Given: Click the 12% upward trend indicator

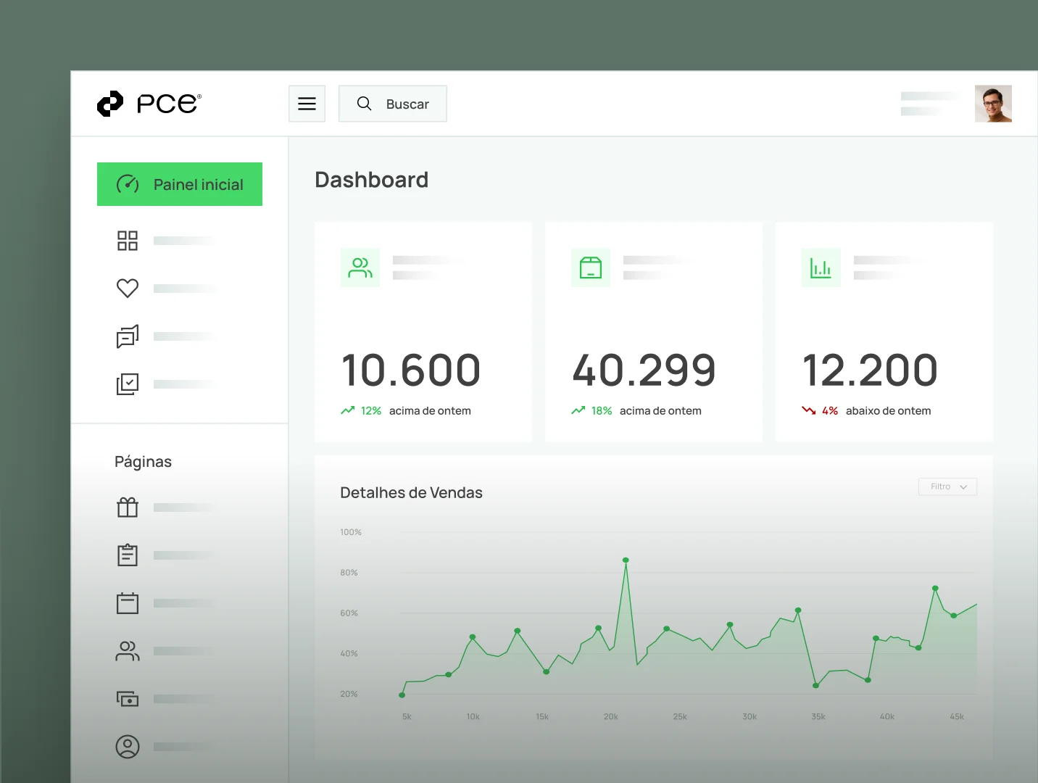Looking at the screenshot, I should pyautogui.click(x=361, y=410).
